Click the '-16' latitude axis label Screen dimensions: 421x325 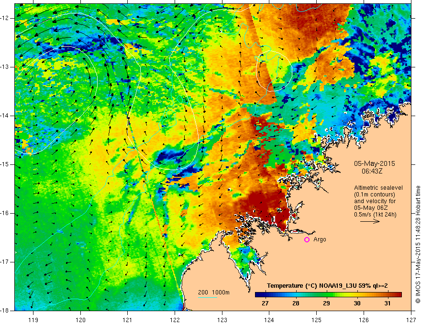5,213
